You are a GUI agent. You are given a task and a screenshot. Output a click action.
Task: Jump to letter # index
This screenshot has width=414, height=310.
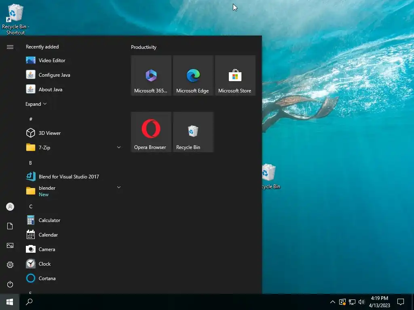click(x=31, y=119)
